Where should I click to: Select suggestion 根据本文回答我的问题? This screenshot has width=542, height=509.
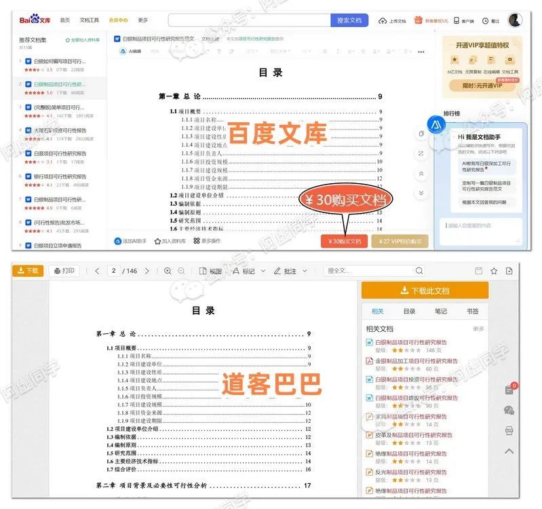click(486, 202)
